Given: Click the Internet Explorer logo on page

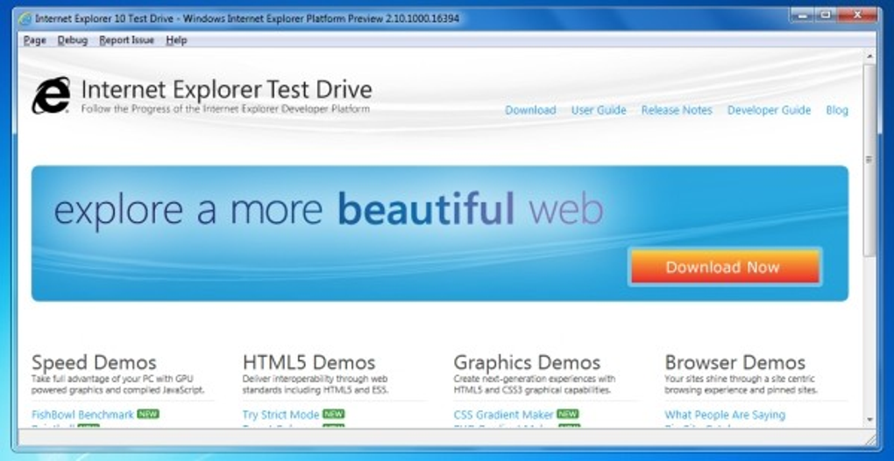Looking at the screenshot, I should coord(52,95).
